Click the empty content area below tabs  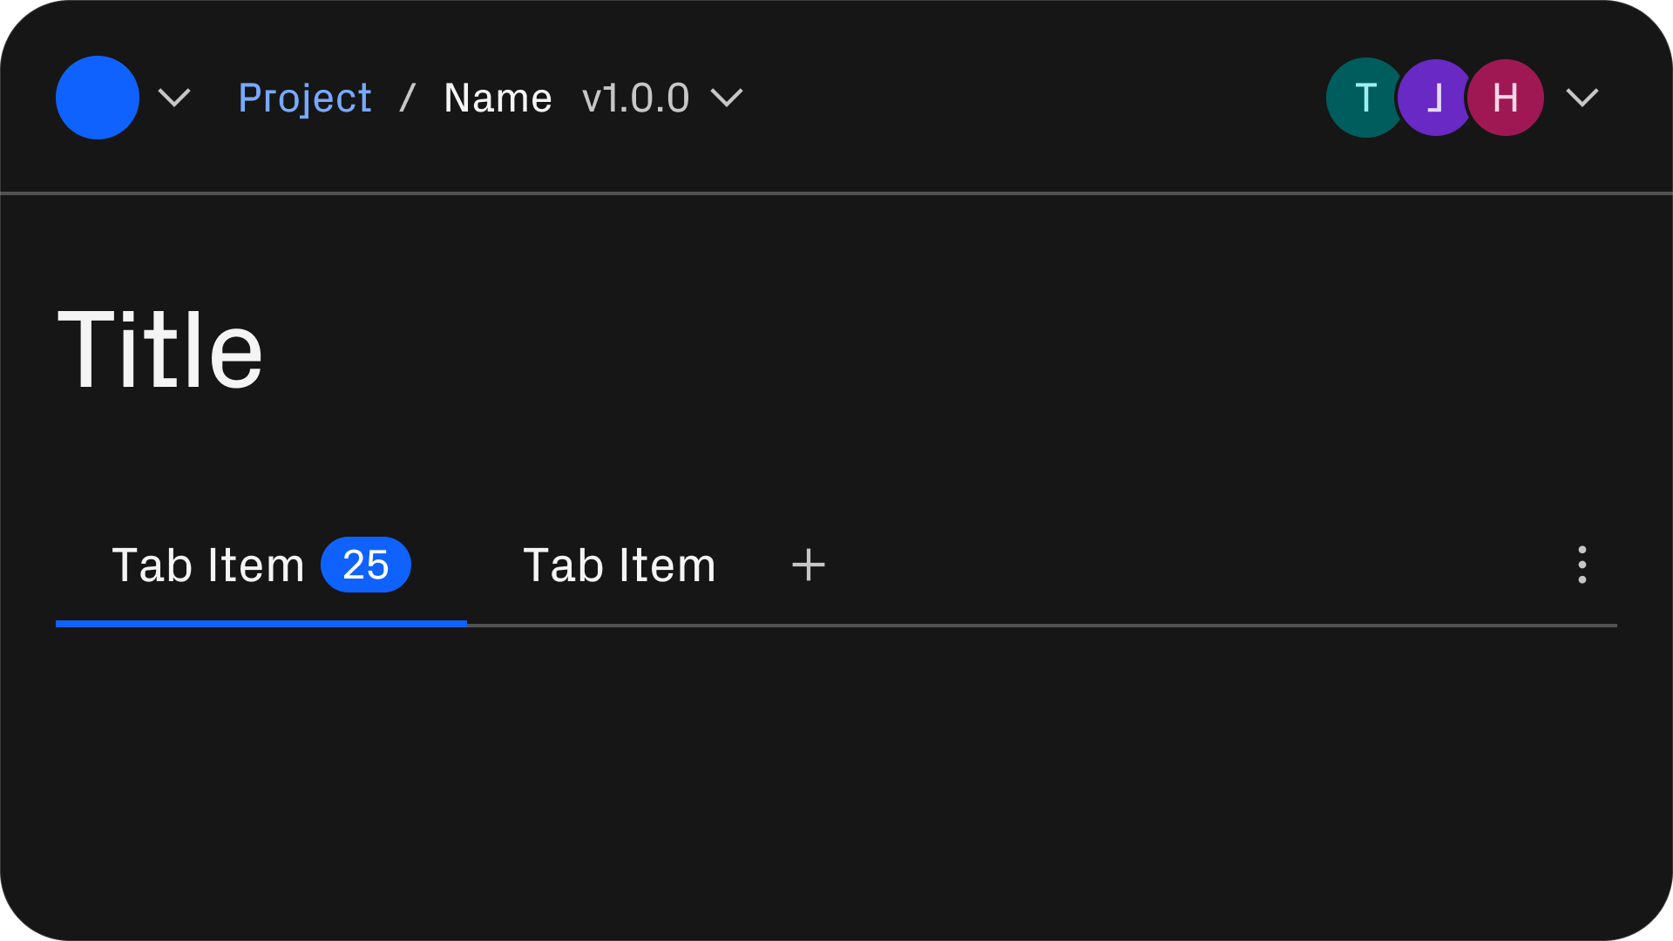pyautogui.click(x=836, y=775)
